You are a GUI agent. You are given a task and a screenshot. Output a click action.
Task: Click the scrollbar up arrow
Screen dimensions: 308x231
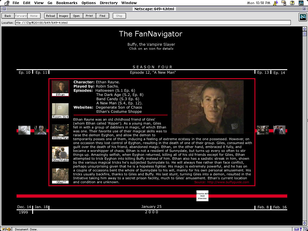click(304, 29)
